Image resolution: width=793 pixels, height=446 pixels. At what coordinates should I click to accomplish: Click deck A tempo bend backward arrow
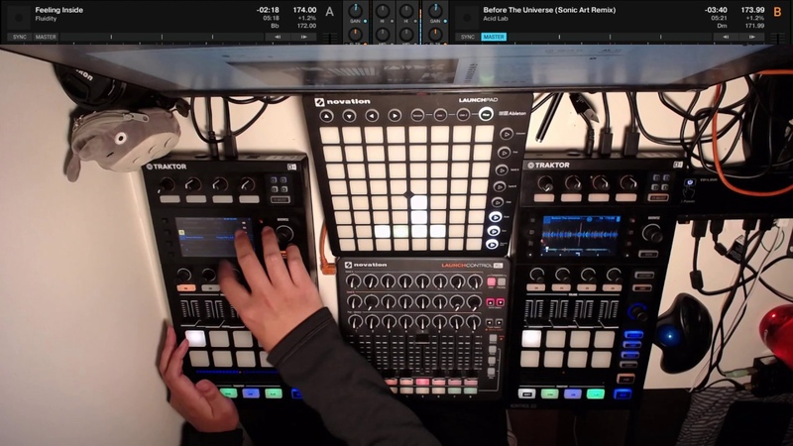click(x=278, y=37)
